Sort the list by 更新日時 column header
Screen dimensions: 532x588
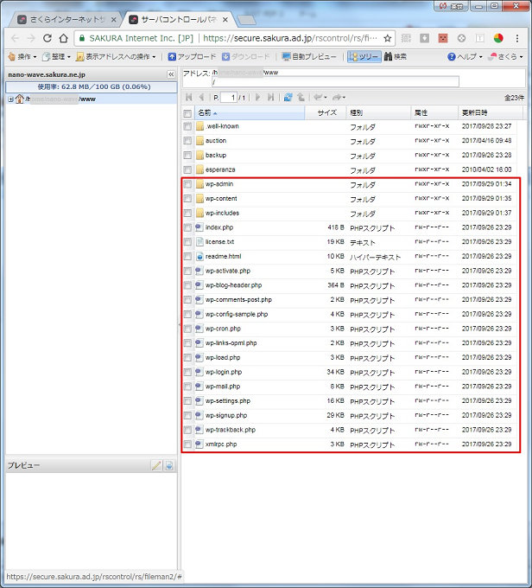pyautogui.click(x=475, y=113)
